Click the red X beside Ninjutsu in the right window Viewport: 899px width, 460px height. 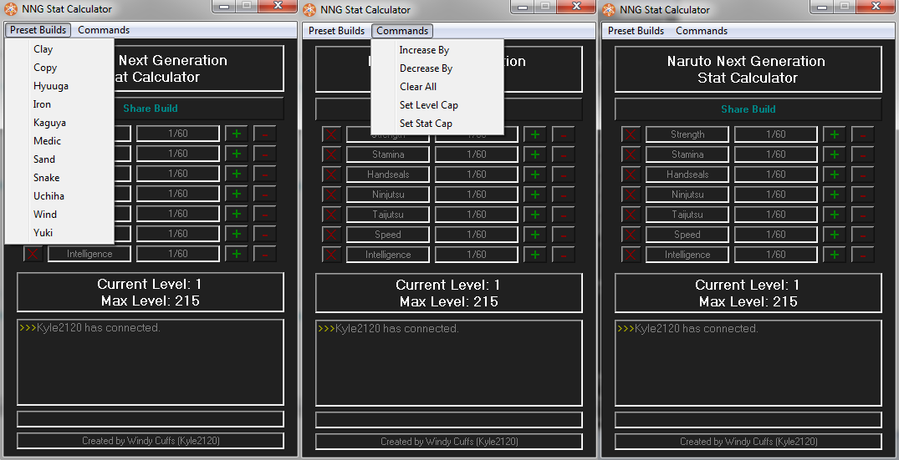[x=631, y=195]
